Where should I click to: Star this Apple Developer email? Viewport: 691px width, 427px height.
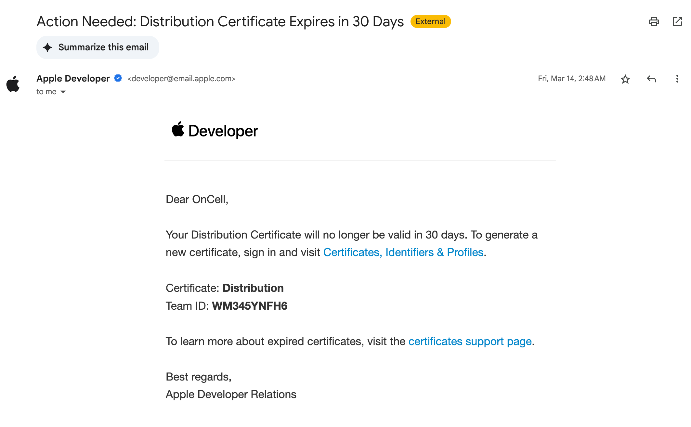625,79
